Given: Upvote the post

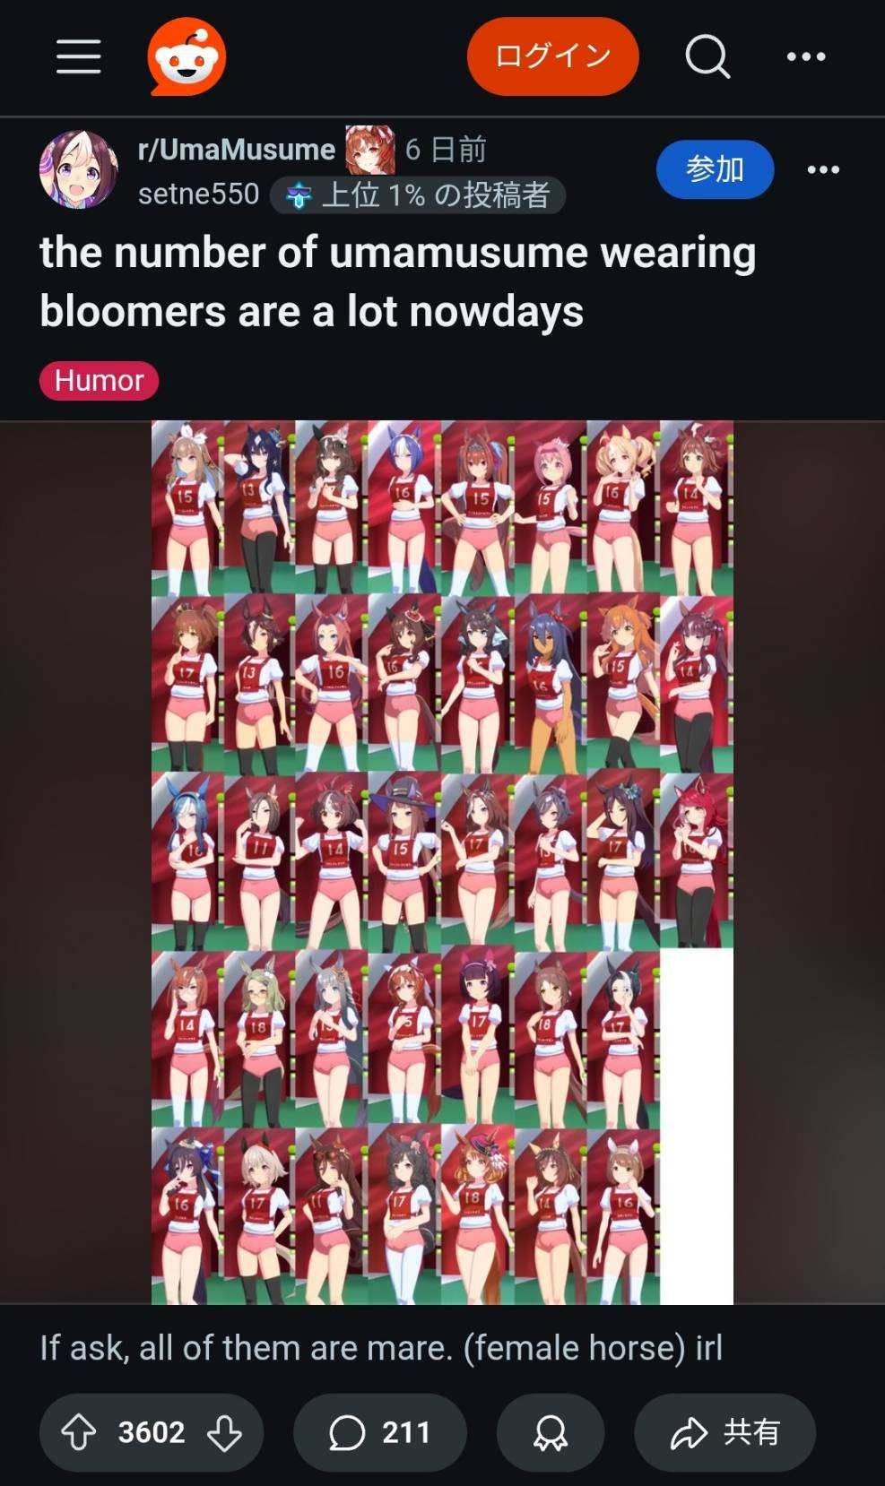Looking at the screenshot, I should 79,1431.
